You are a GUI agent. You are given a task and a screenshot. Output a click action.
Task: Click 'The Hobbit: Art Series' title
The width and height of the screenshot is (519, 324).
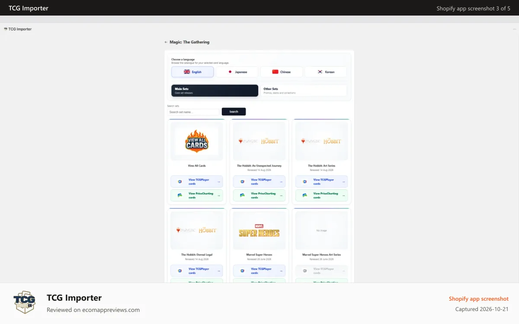coord(321,165)
